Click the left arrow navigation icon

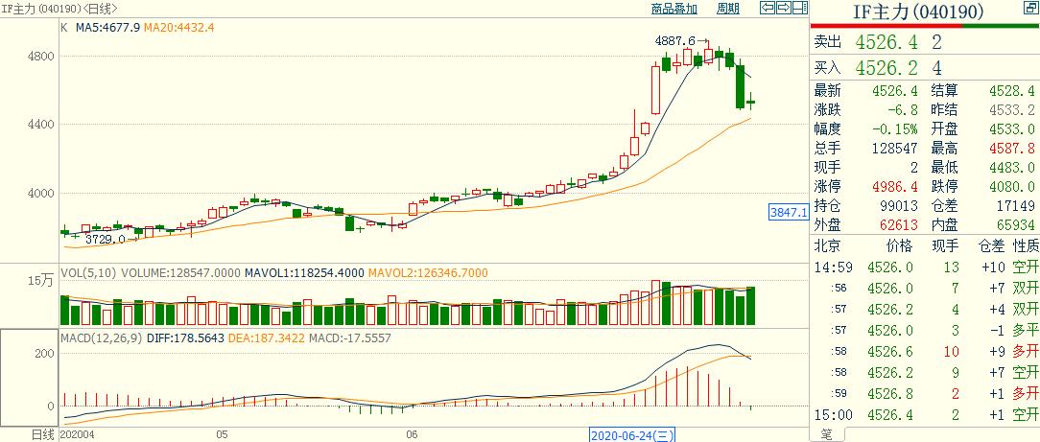[768, 8]
